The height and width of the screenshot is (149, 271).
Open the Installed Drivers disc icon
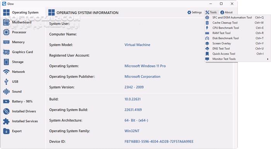pyautogui.click(x=6, y=111)
